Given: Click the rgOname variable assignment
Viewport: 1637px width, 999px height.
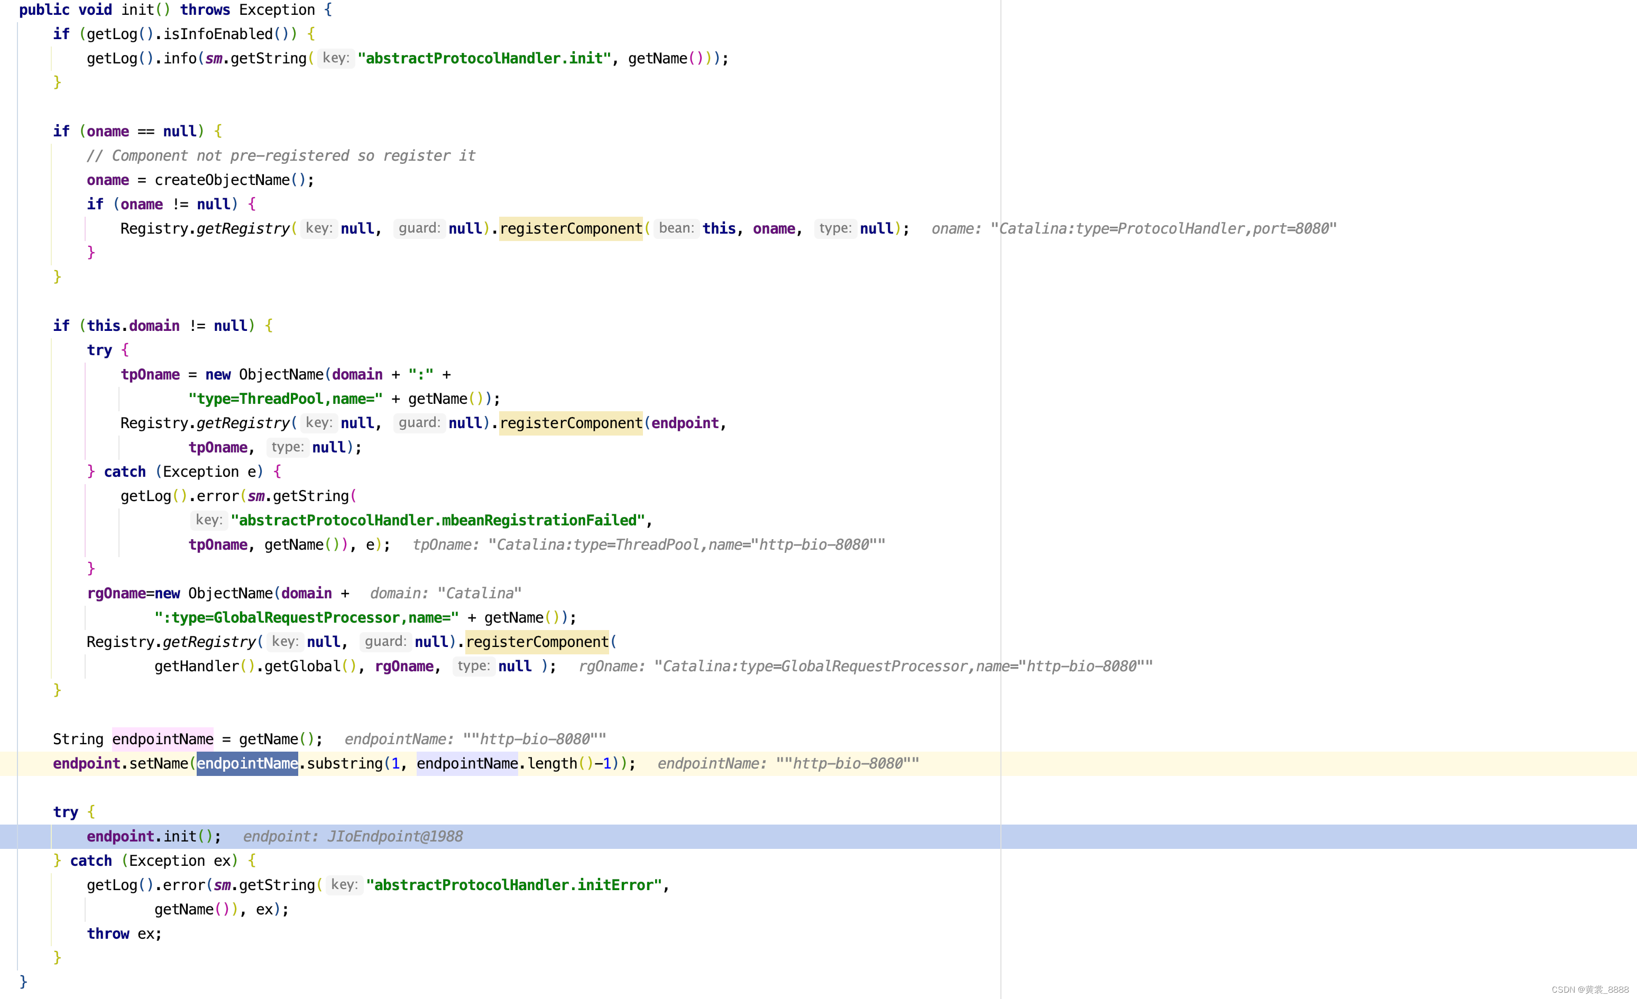Looking at the screenshot, I should [x=116, y=593].
